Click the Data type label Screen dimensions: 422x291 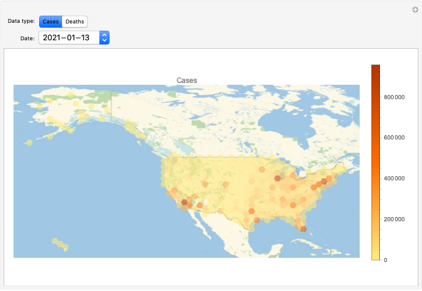click(x=21, y=21)
